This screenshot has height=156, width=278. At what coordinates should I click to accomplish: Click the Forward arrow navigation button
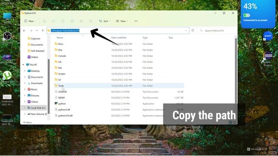(x=31, y=31)
